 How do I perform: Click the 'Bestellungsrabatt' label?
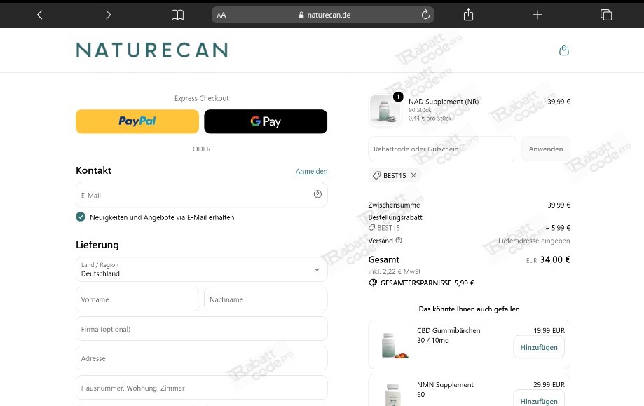[x=395, y=217]
